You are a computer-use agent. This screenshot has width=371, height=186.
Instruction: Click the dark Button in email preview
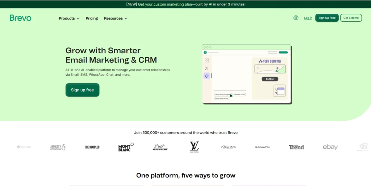coord(270,79)
